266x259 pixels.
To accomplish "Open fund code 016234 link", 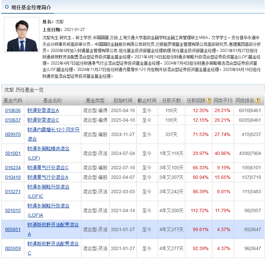I will tap(13, 168).
